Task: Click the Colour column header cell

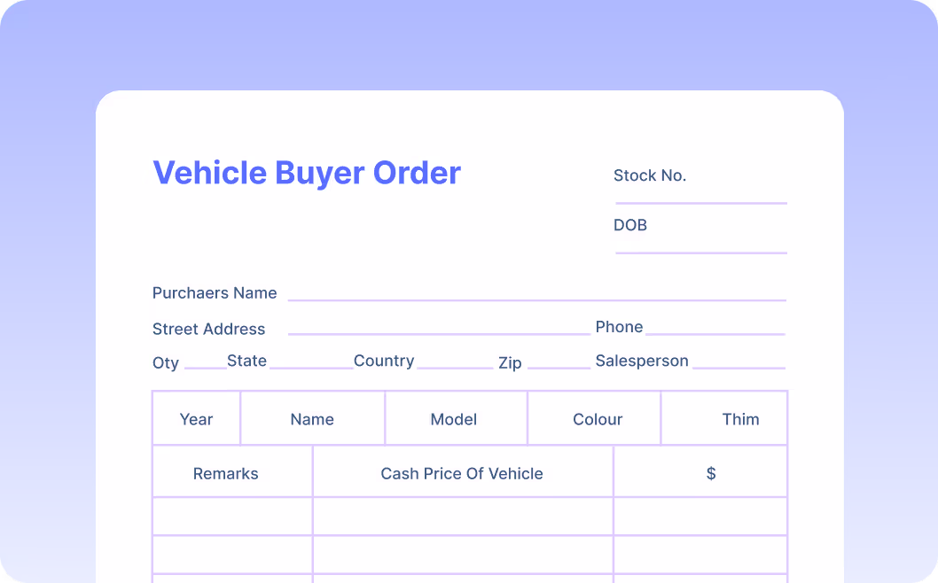Action: 598,419
